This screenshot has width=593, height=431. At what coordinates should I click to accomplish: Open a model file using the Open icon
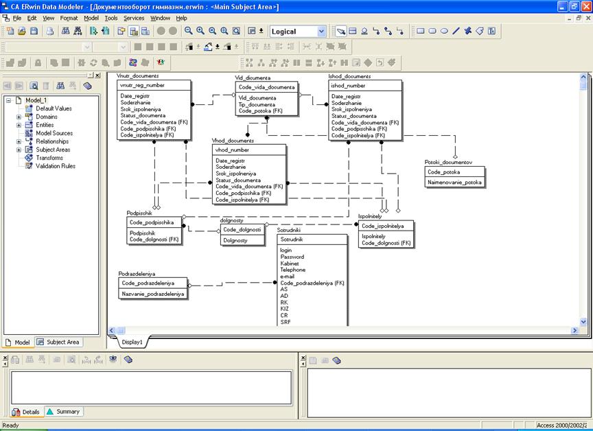pyautogui.click(x=22, y=32)
